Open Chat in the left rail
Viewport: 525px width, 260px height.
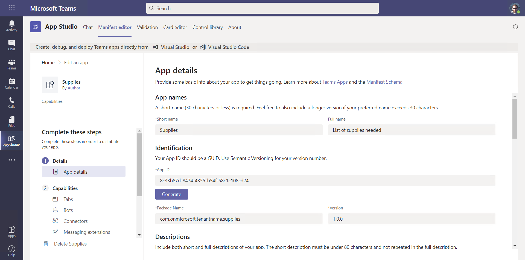[11, 45]
